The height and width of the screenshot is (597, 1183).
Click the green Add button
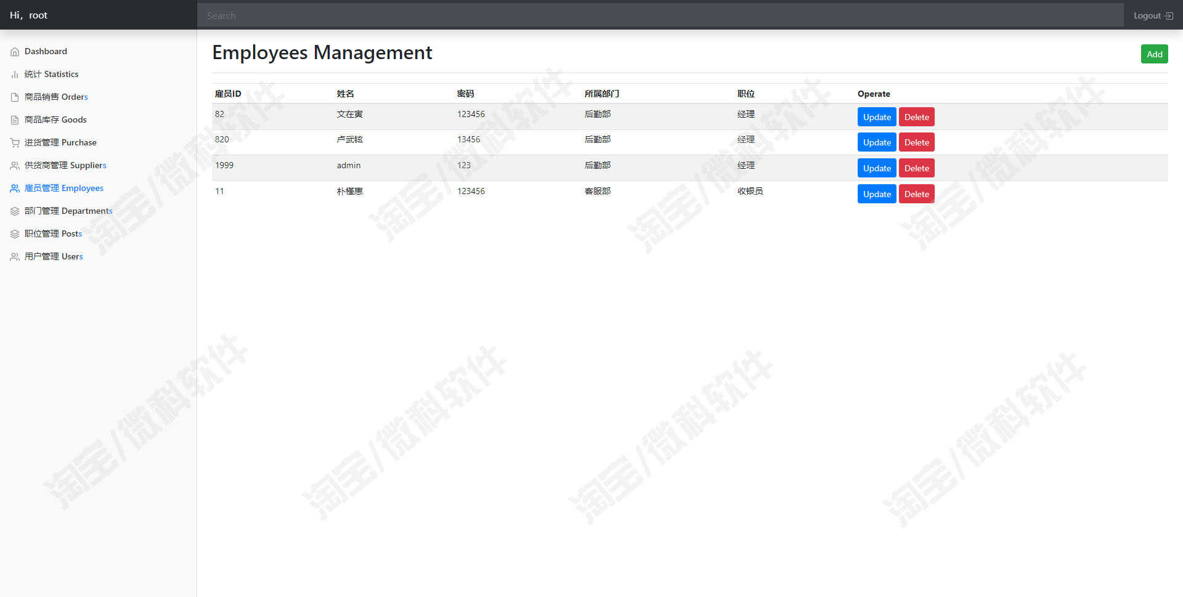1154,54
